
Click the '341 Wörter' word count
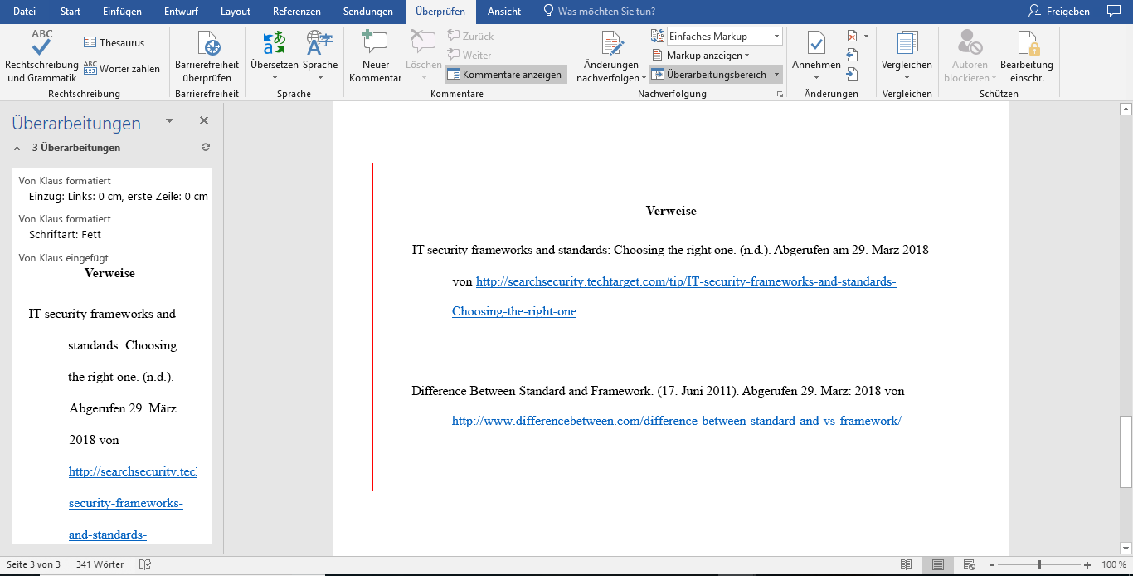click(x=100, y=564)
